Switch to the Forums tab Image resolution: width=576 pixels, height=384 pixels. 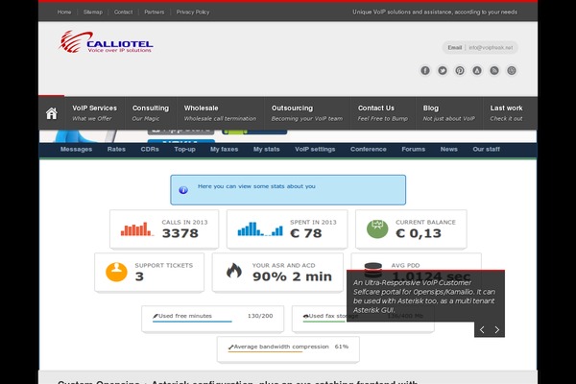413,149
